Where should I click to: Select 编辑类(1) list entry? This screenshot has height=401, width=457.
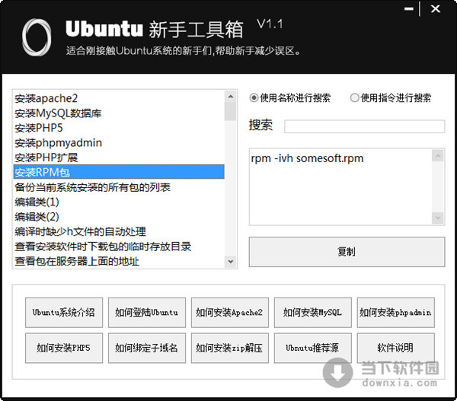pyautogui.click(x=119, y=202)
